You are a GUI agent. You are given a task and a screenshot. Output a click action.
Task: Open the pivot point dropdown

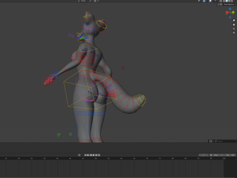click(91, 1)
